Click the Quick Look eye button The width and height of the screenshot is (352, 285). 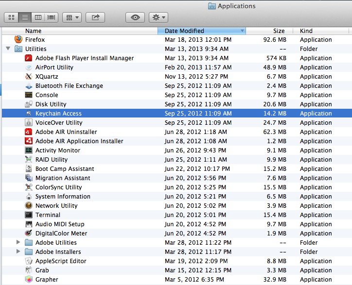[135, 17]
